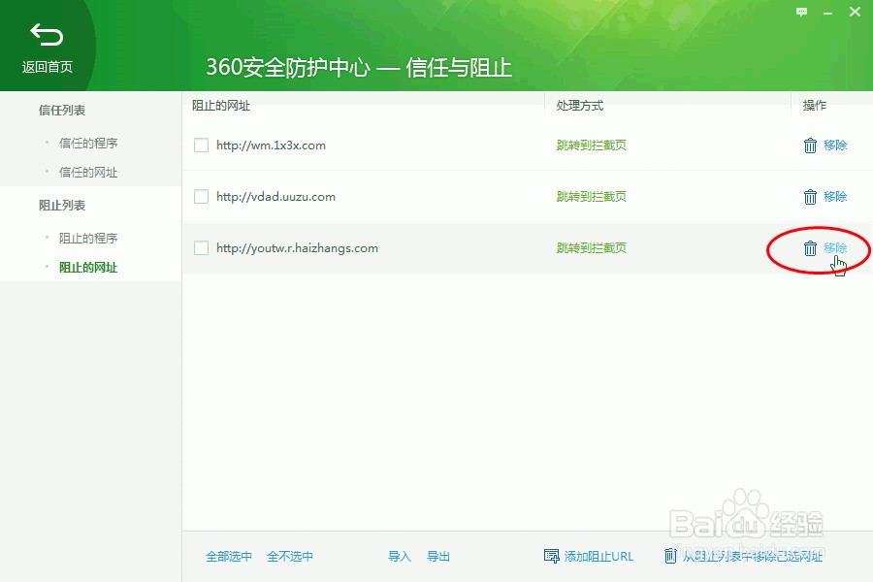873x582 pixels.
Task: Select the 信任列表 section heading
Action: 62,111
